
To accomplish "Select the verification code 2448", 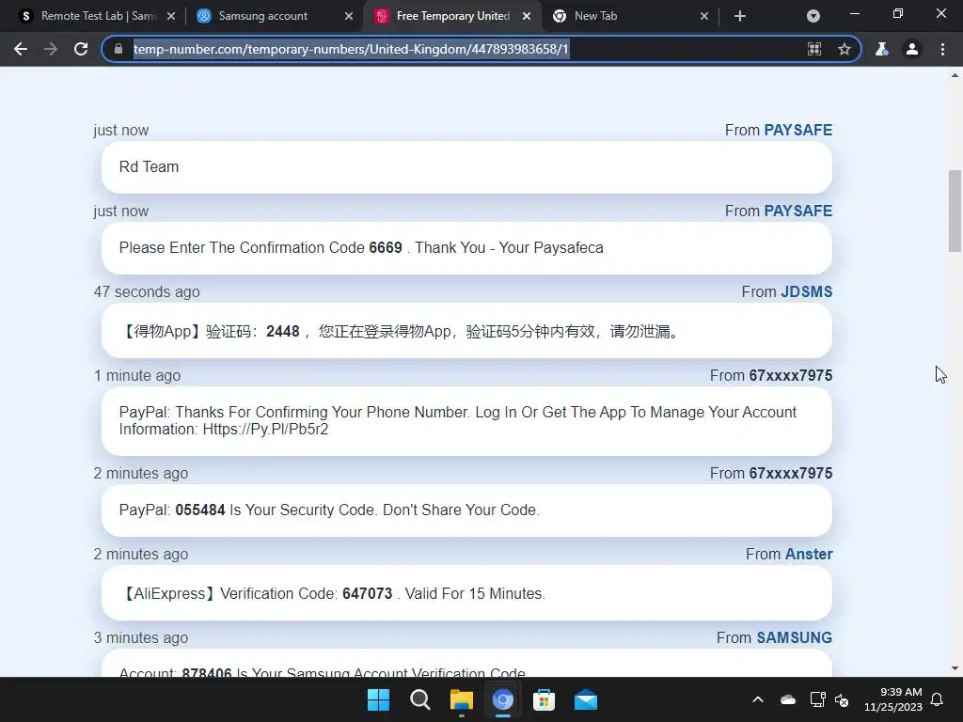I will (x=282, y=332).
